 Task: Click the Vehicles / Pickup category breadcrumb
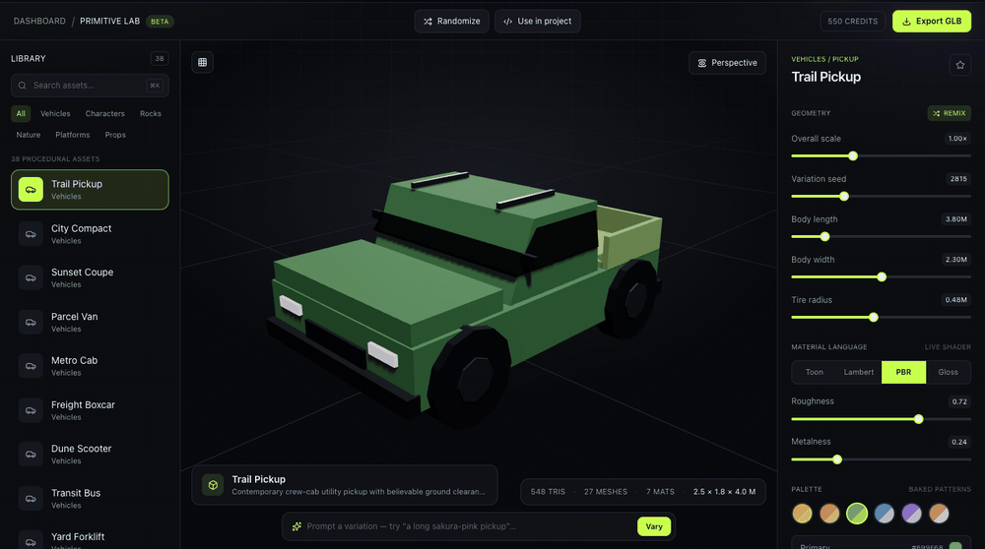(x=824, y=59)
